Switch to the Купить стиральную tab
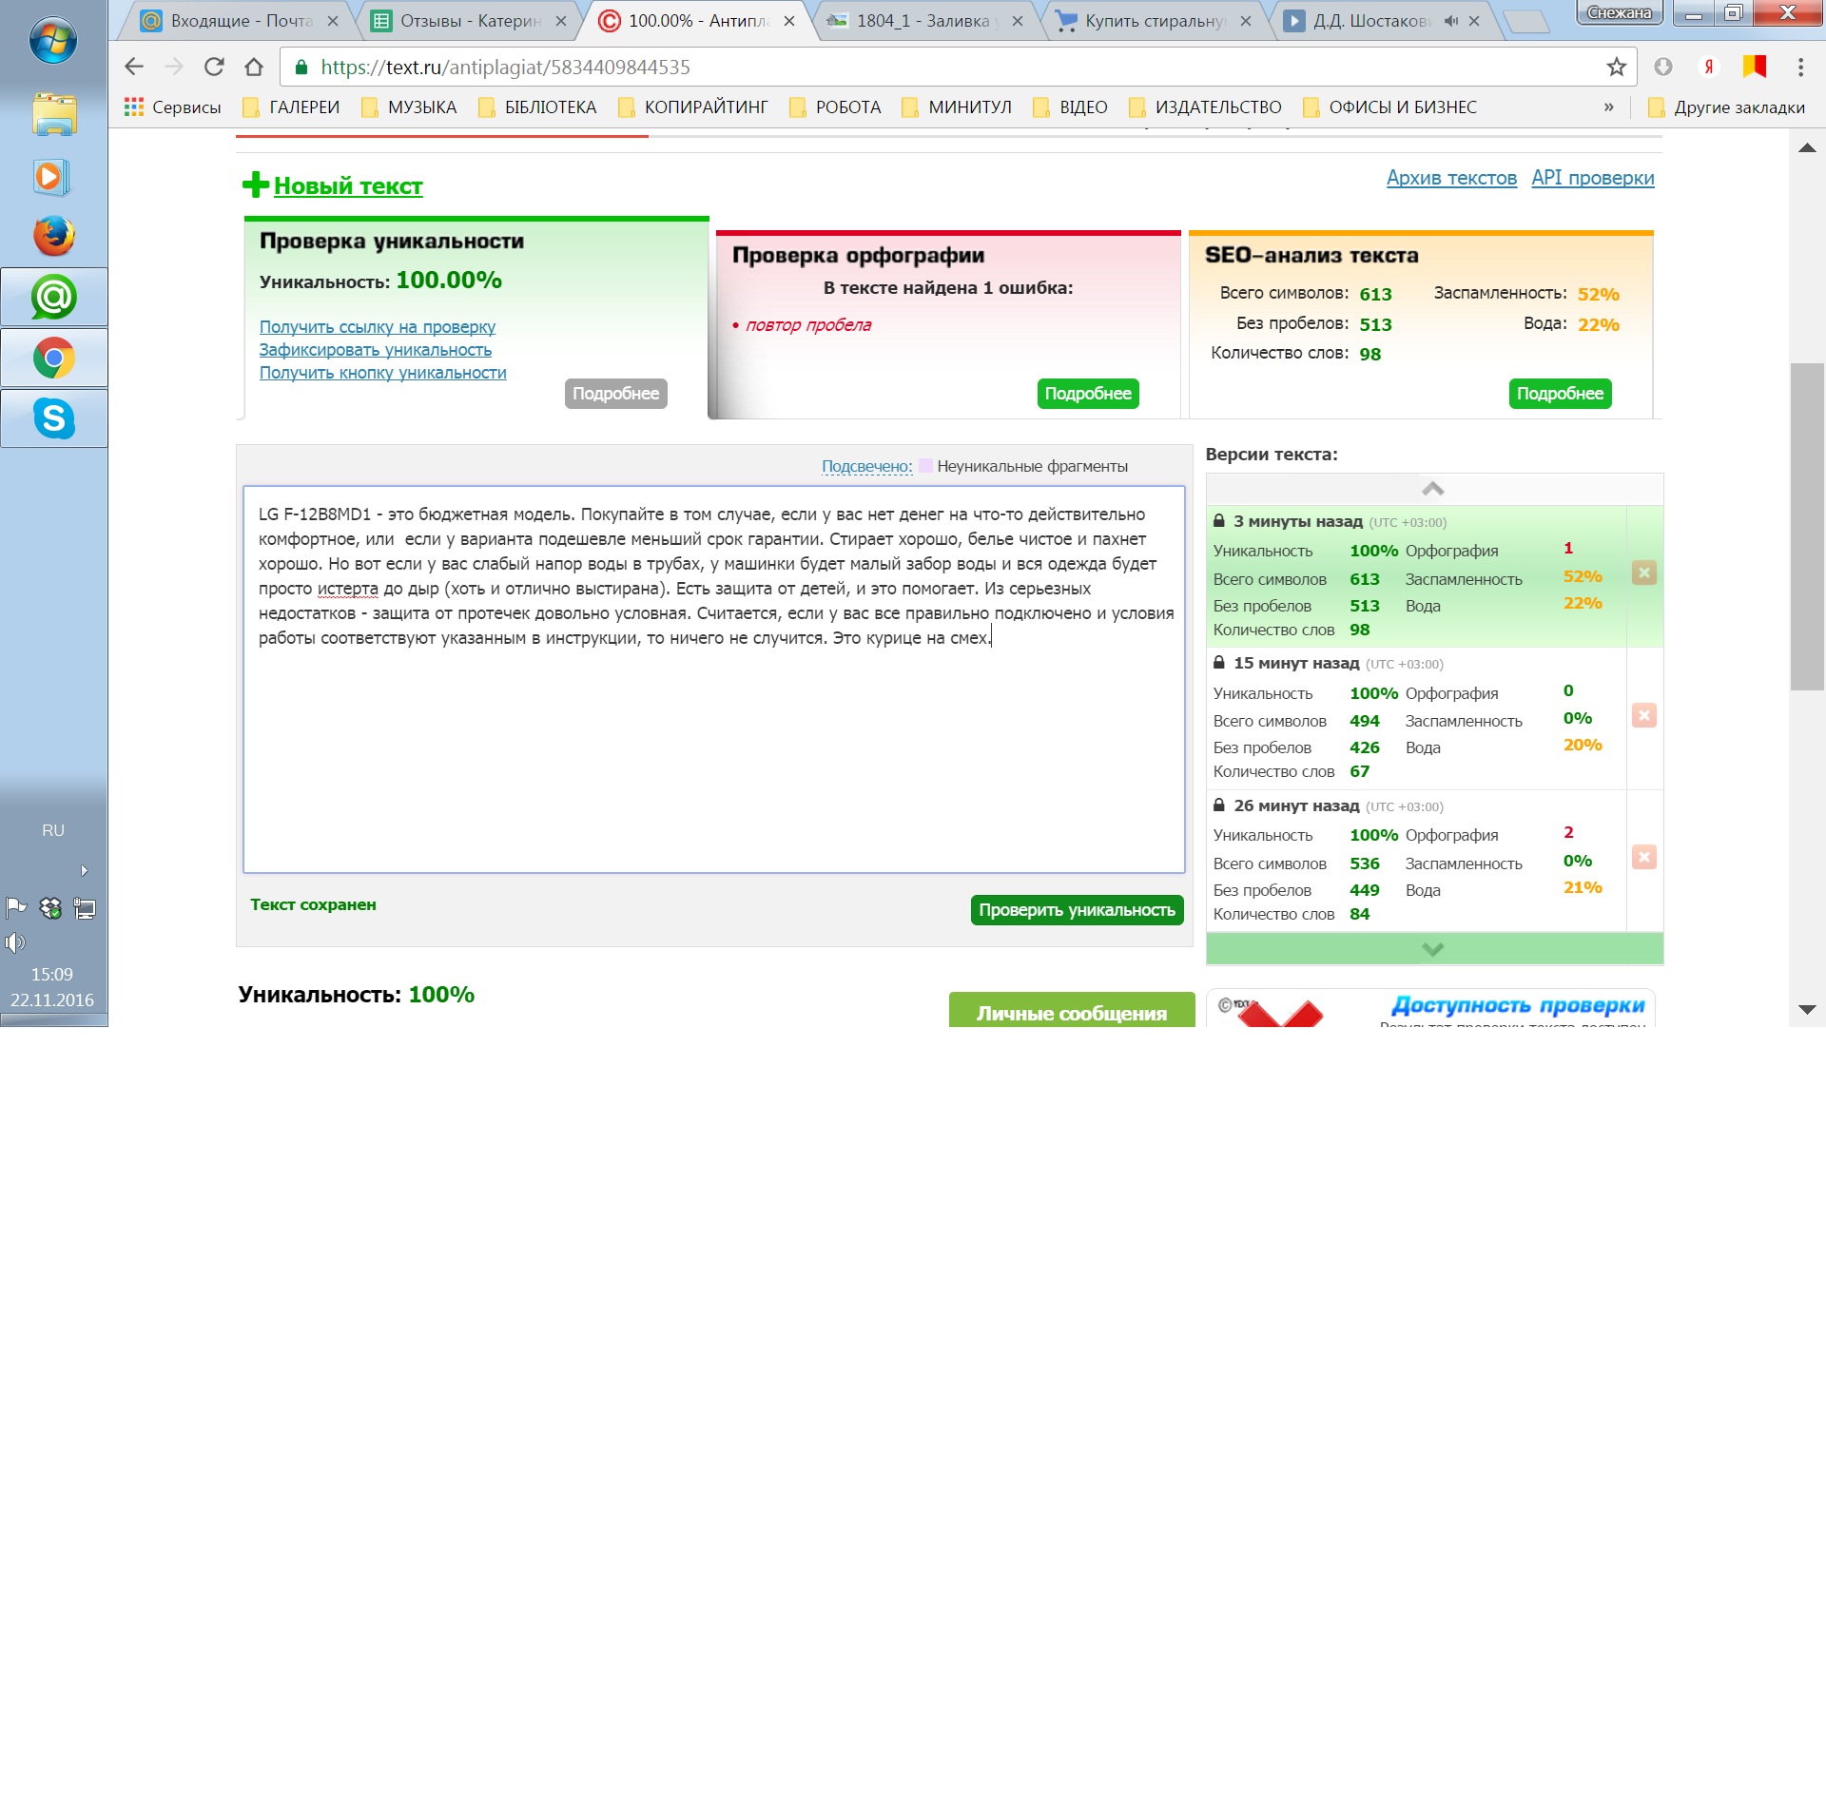 pyautogui.click(x=1155, y=21)
